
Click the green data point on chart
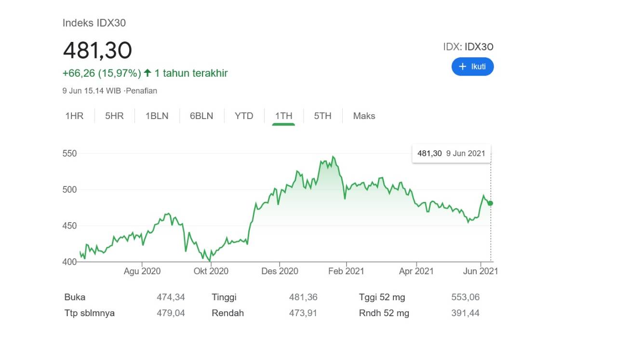tap(490, 203)
